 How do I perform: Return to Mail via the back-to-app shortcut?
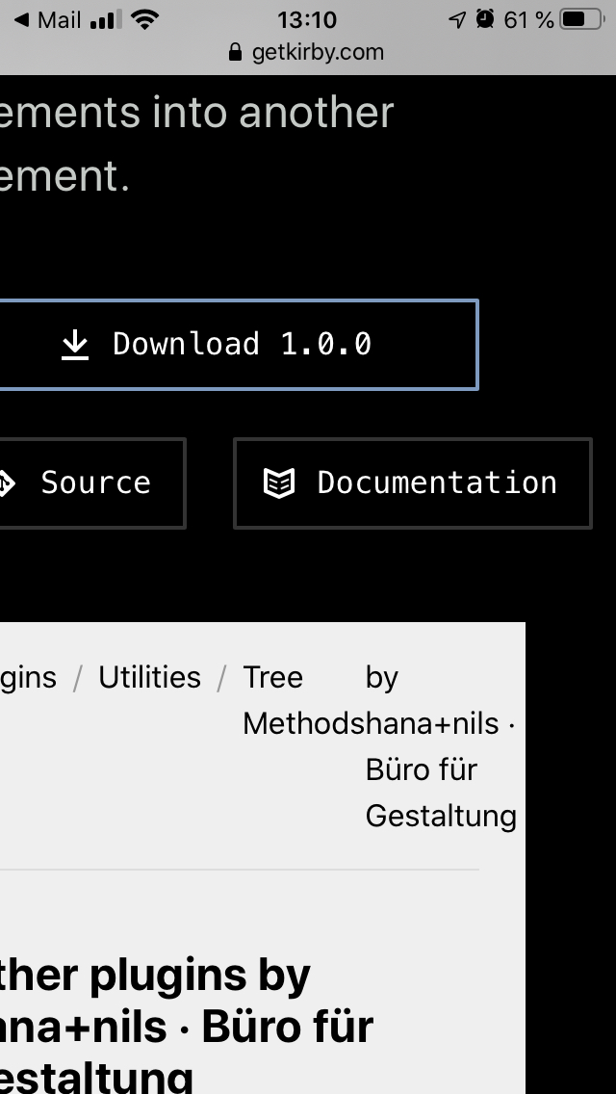tap(46, 17)
